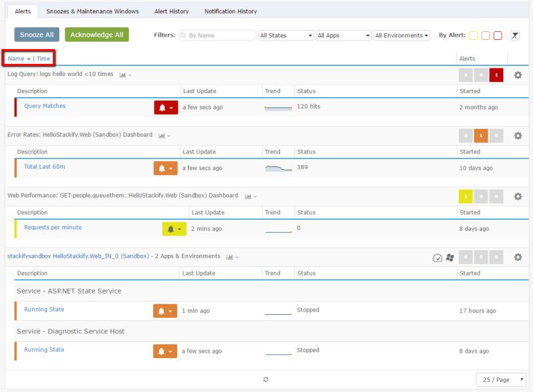Toggle the red alert filter box
This screenshot has width=533, height=392.
click(x=498, y=35)
